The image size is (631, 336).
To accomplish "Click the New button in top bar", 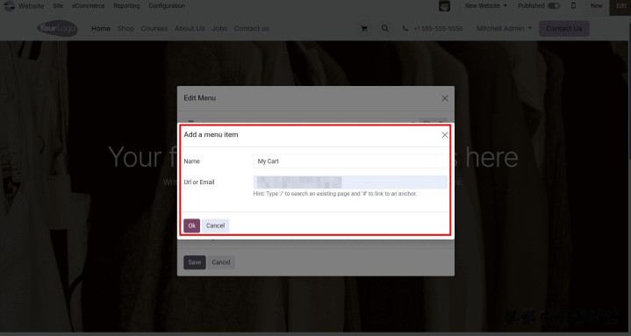I will (x=597, y=6).
